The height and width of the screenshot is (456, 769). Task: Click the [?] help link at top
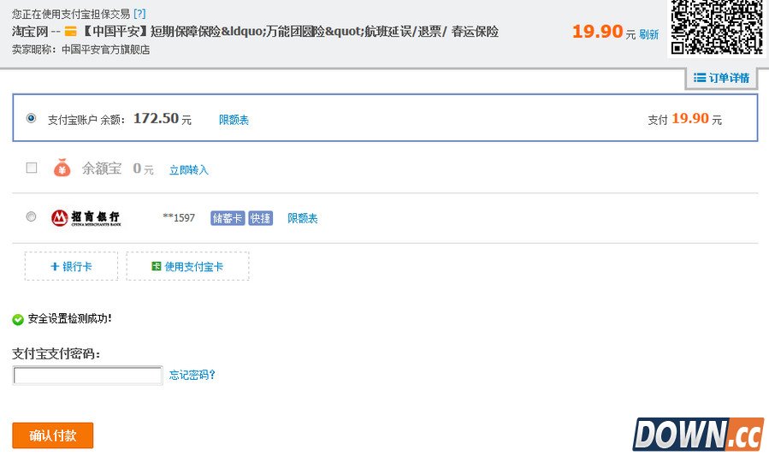[139, 14]
